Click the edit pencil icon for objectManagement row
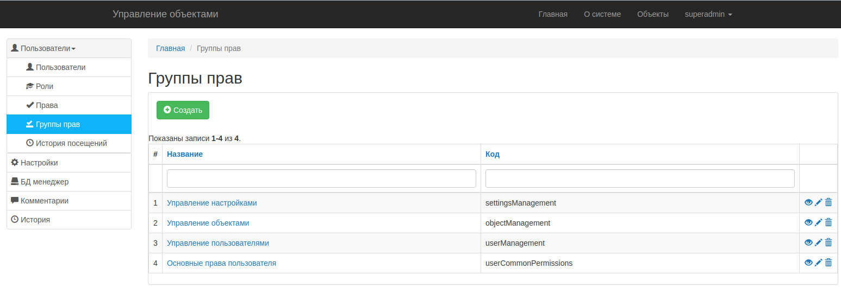 pyautogui.click(x=818, y=222)
